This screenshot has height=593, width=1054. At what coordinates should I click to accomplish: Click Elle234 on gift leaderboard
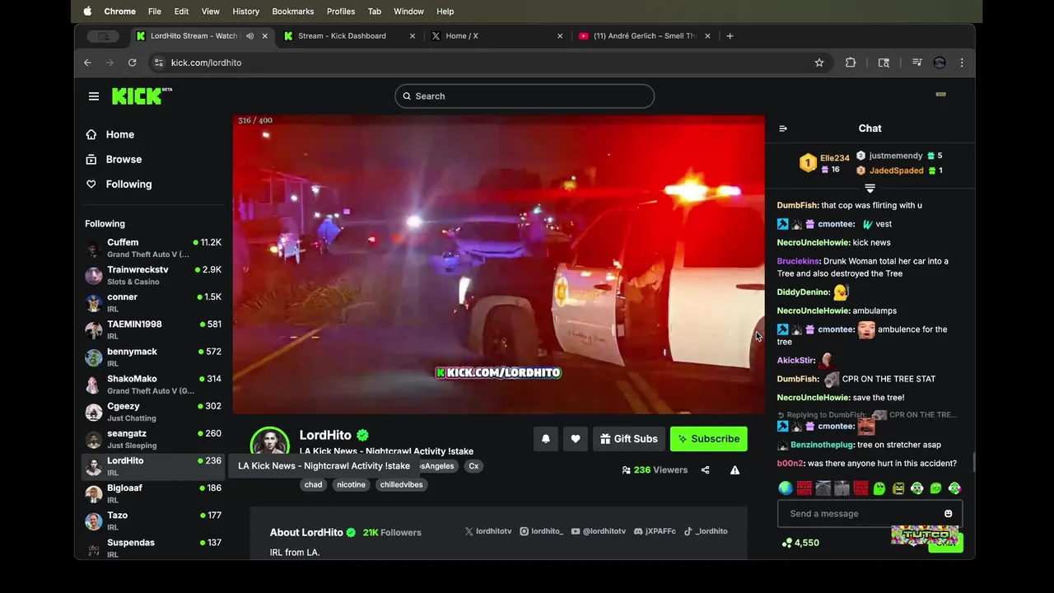point(834,158)
